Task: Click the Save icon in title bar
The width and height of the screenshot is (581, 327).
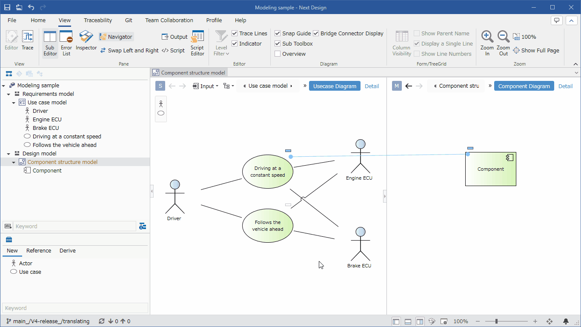Action: tap(7, 7)
